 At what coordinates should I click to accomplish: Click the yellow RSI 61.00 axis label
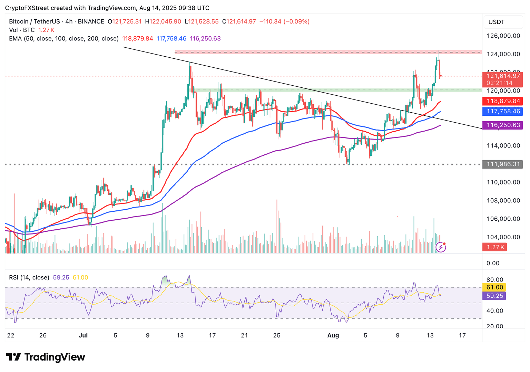click(494, 287)
